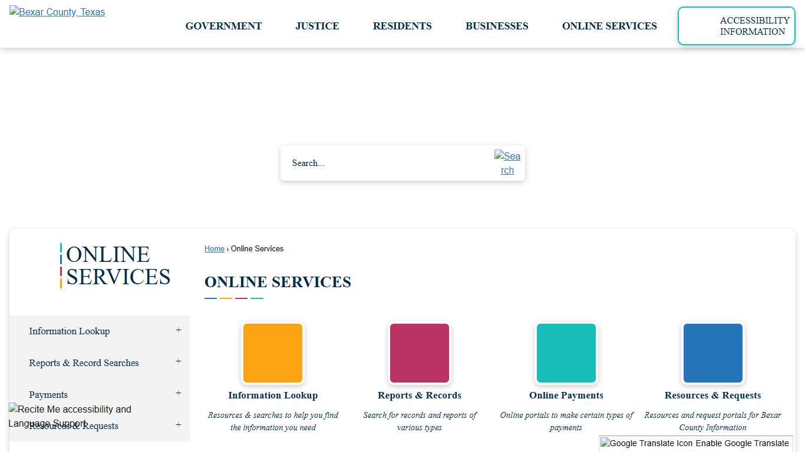The image size is (805, 452).
Task: Click the Accessibility Information button
Action: (x=736, y=26)
